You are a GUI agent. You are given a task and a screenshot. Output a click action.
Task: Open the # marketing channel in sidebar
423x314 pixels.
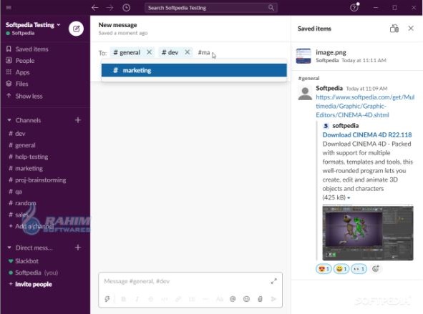coord(29,169)
